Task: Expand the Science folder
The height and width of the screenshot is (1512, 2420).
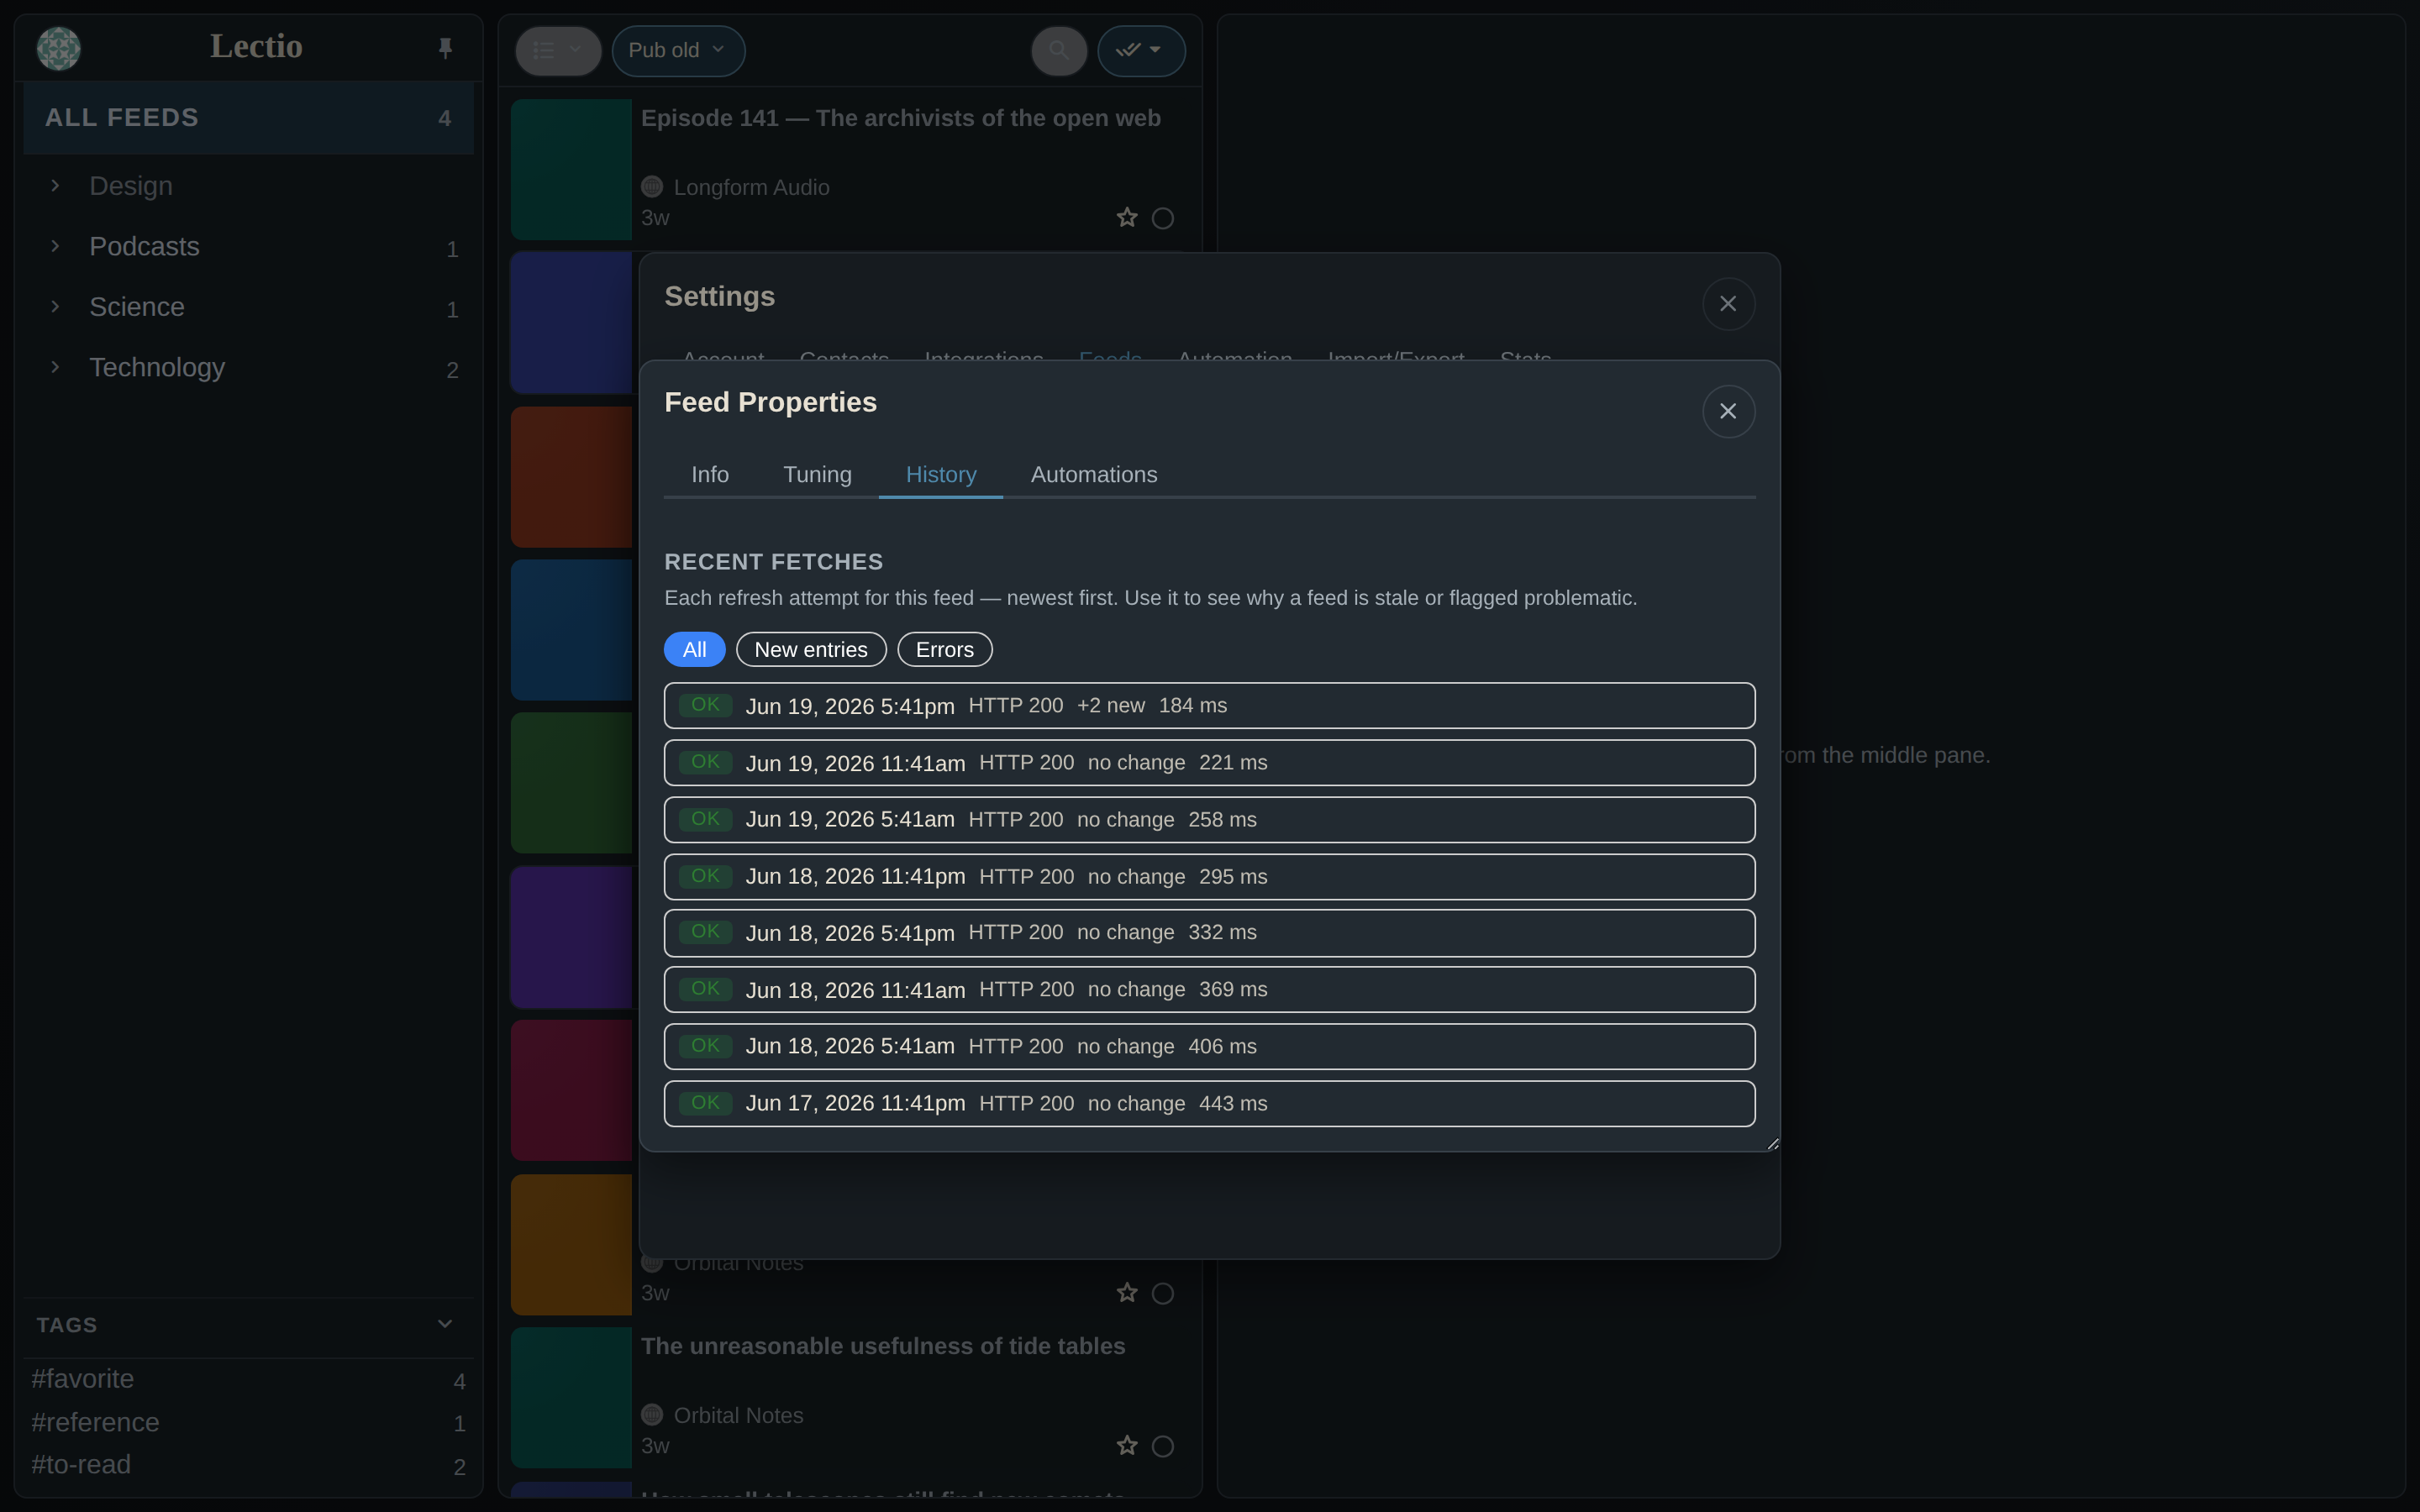Action: (55, 307)
